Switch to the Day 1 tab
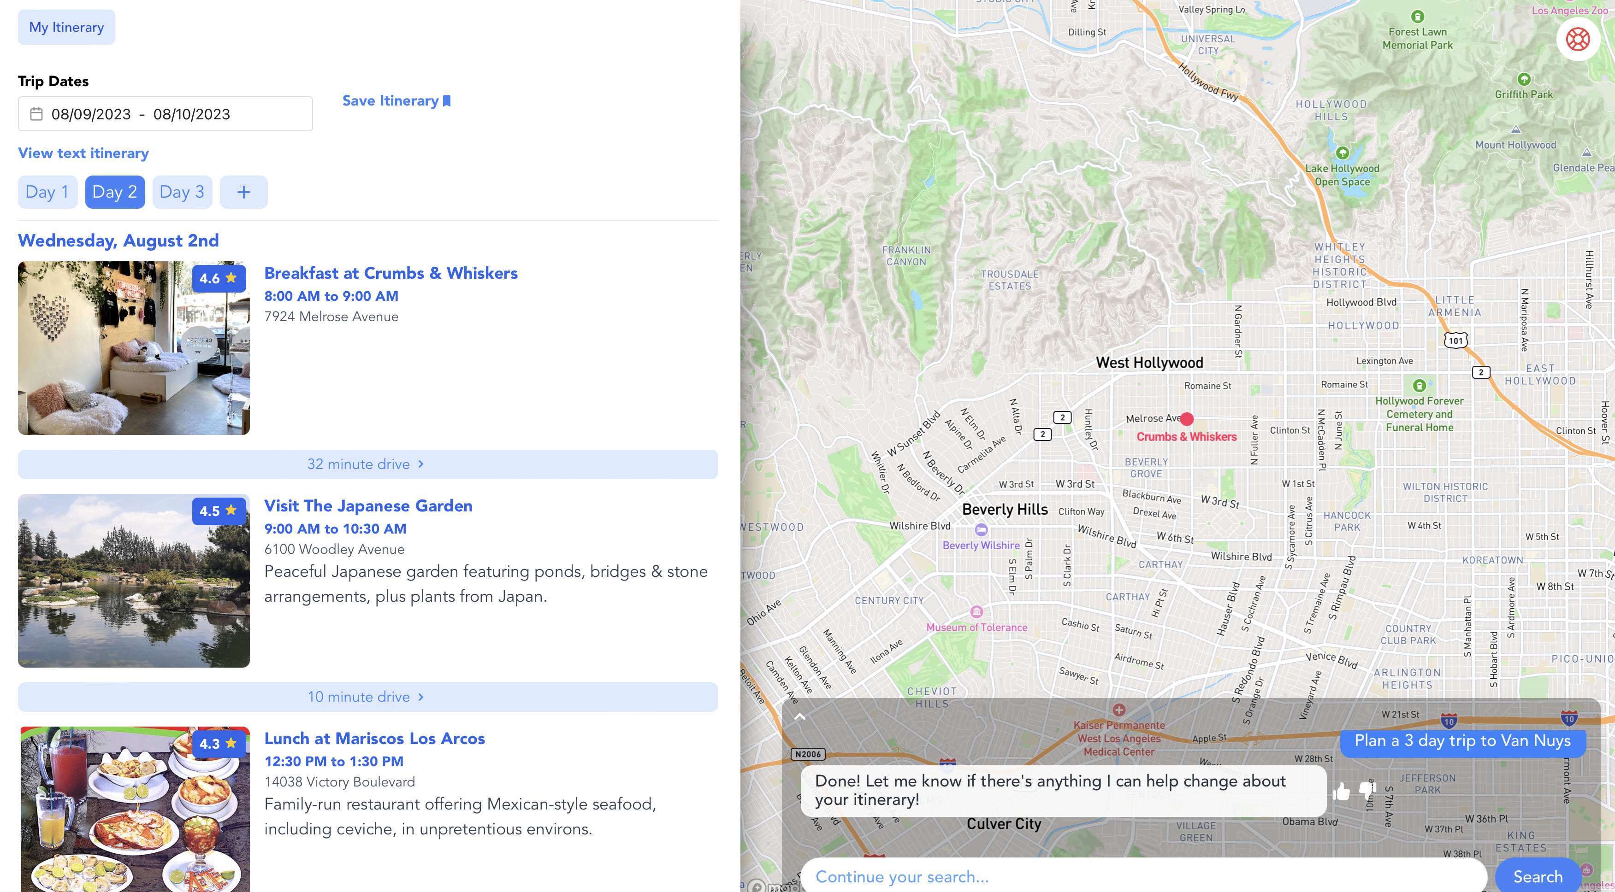 [x=47, y=192]
